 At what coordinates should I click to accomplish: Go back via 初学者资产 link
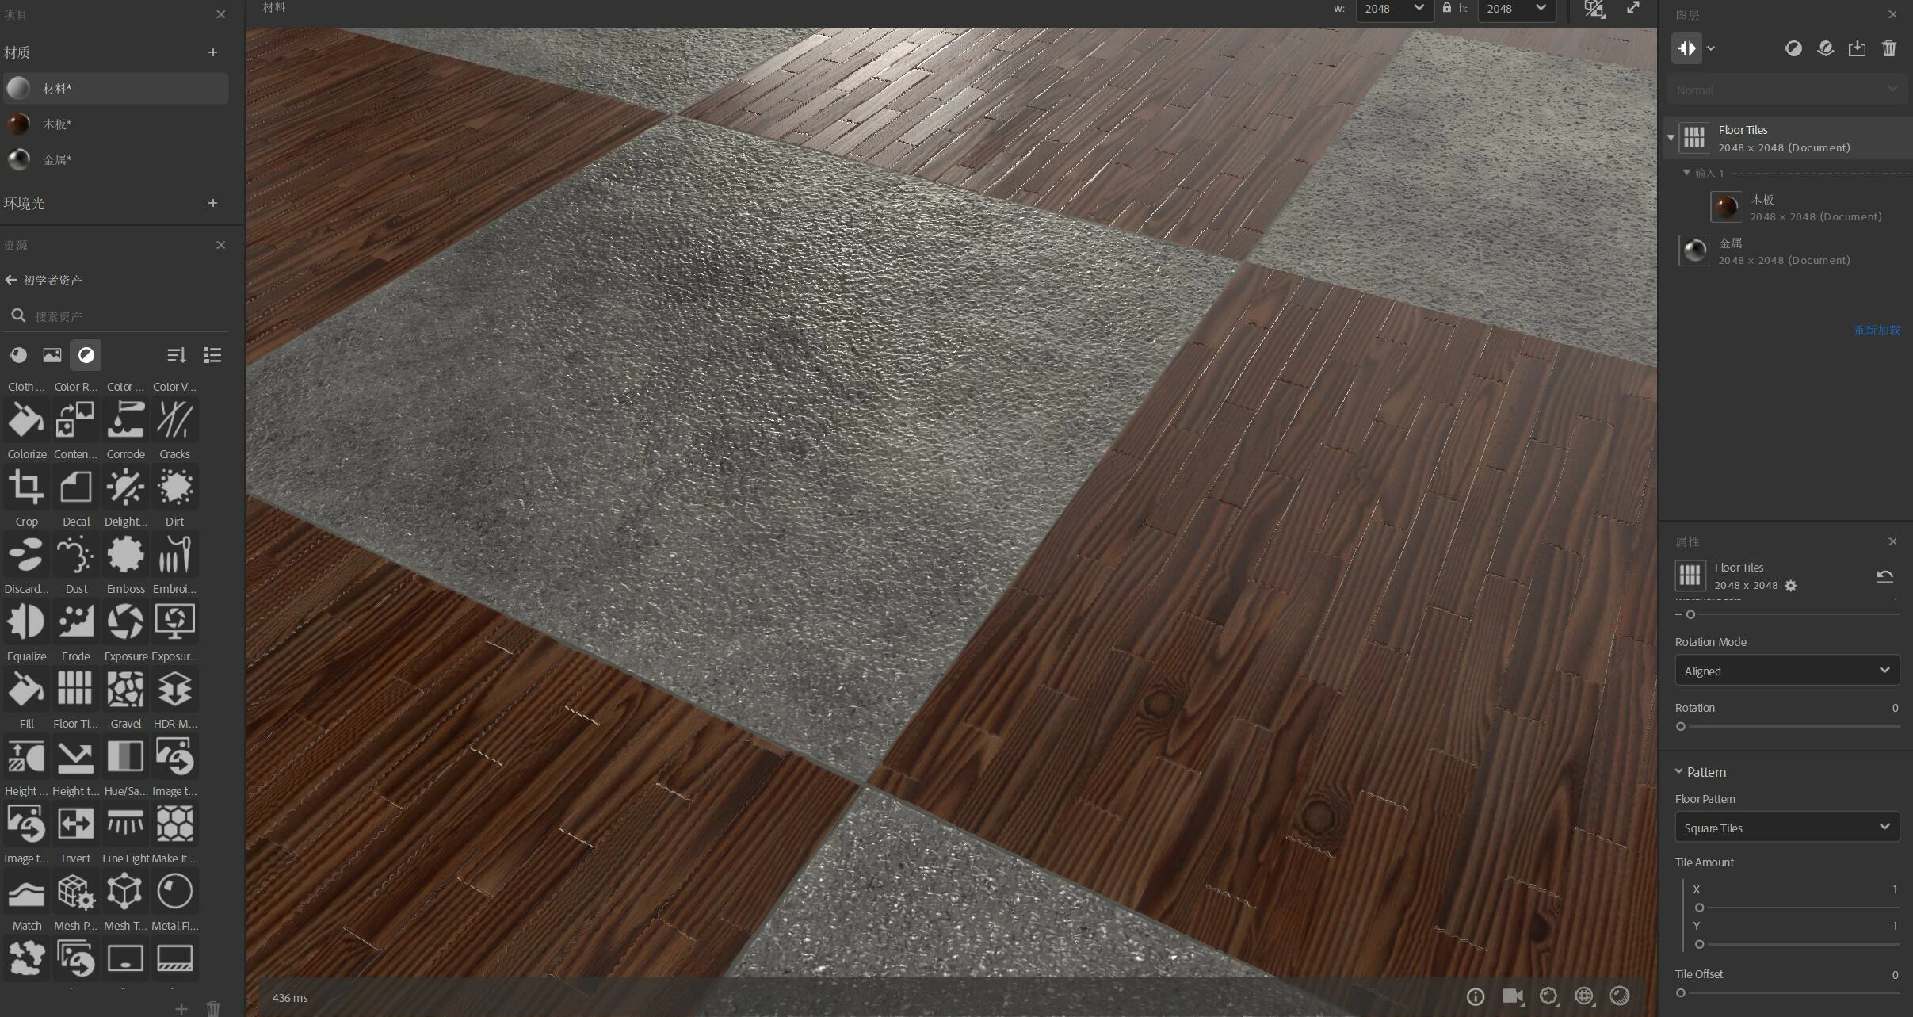point(52,280)
